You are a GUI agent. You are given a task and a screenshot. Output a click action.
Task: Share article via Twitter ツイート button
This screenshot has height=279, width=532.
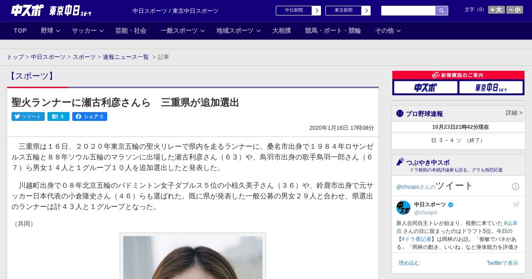tap(28, 116)
